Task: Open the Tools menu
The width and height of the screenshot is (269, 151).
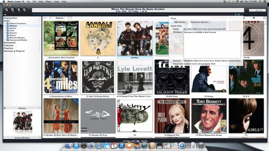Action: click(56, 2)
